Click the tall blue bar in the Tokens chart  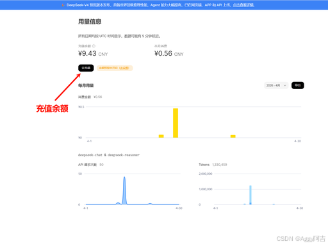[x=250, y=195]
